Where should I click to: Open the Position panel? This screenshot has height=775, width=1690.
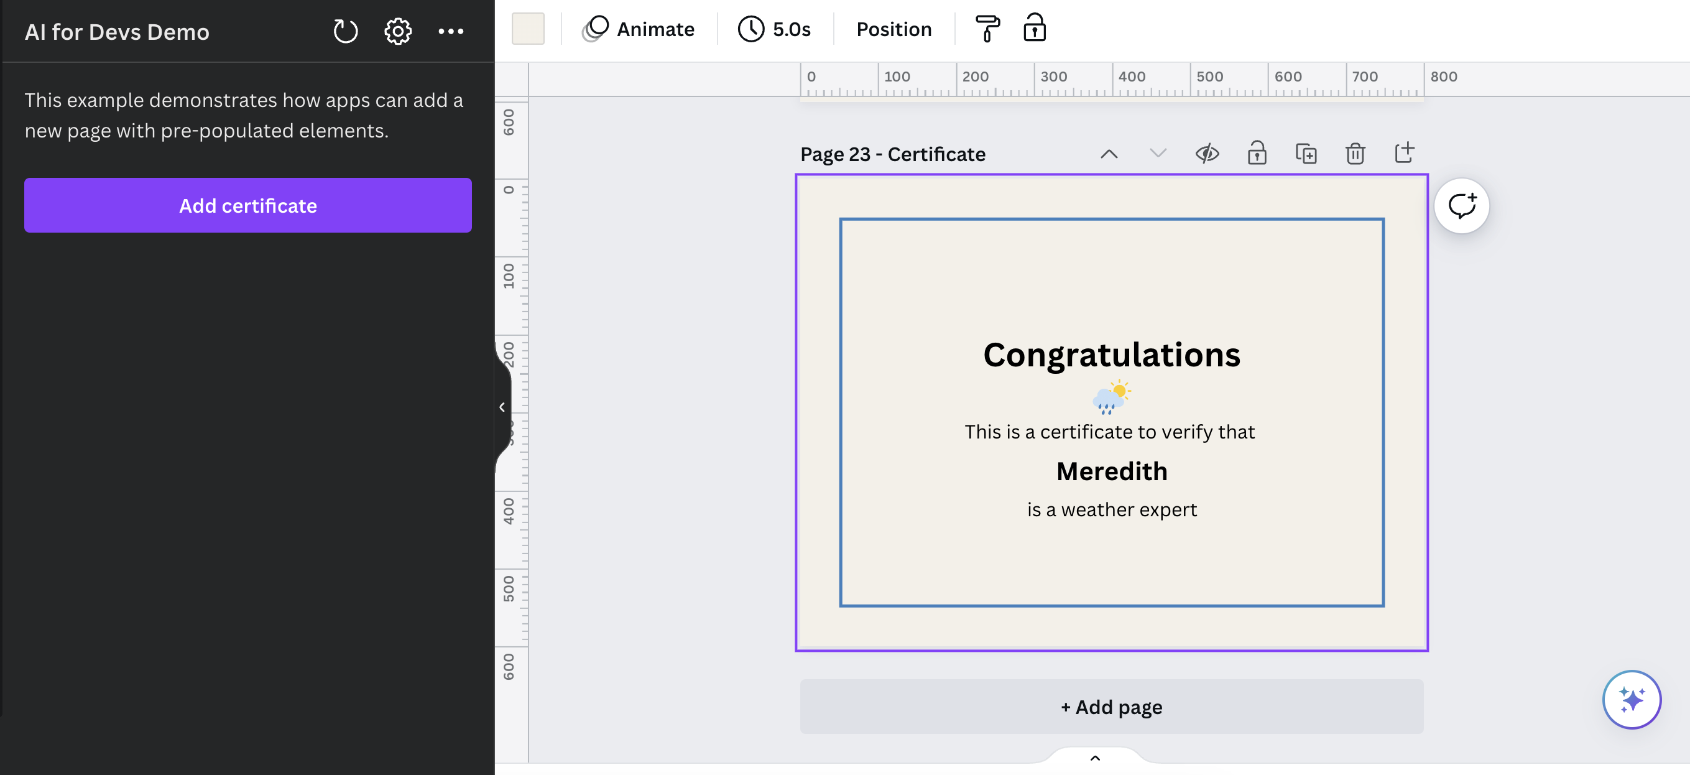pyautogui.click(x=893, y=29)
